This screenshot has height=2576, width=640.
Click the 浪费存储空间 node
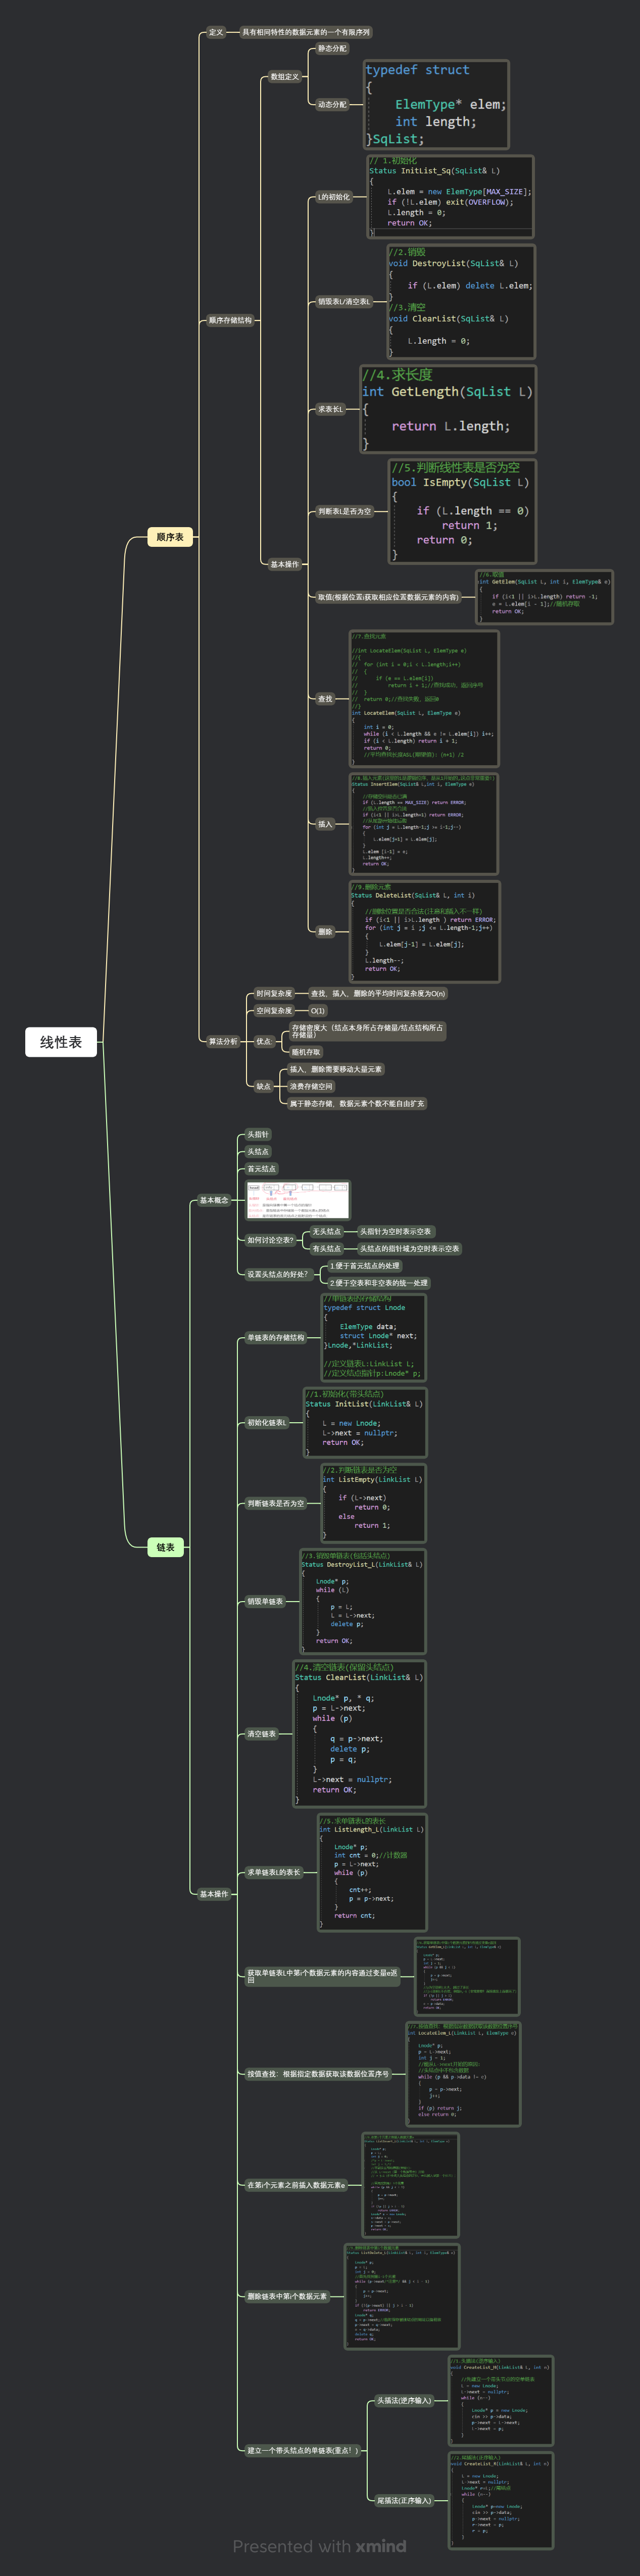click(x=311, y=1086)
